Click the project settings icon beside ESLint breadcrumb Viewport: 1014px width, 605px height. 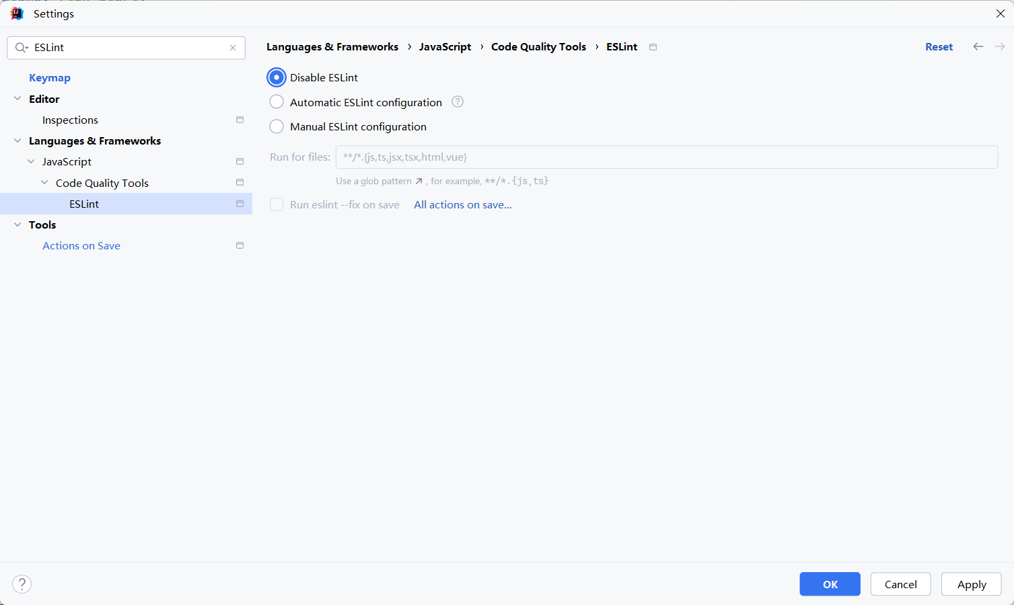[x=653, y=47]
